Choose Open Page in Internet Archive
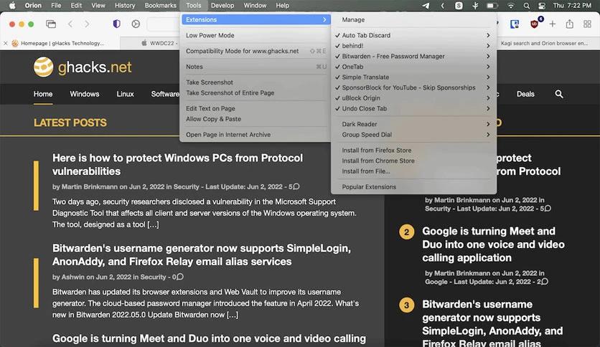The image size is (600, 347). click(x=256, y=135)
